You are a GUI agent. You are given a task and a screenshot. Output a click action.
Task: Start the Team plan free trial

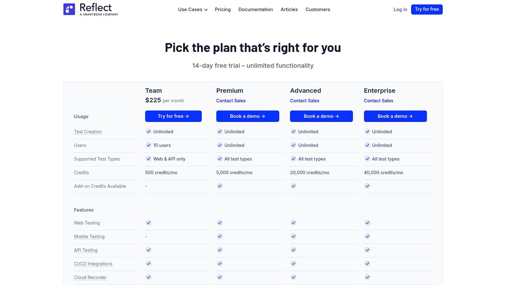point(173,116)
